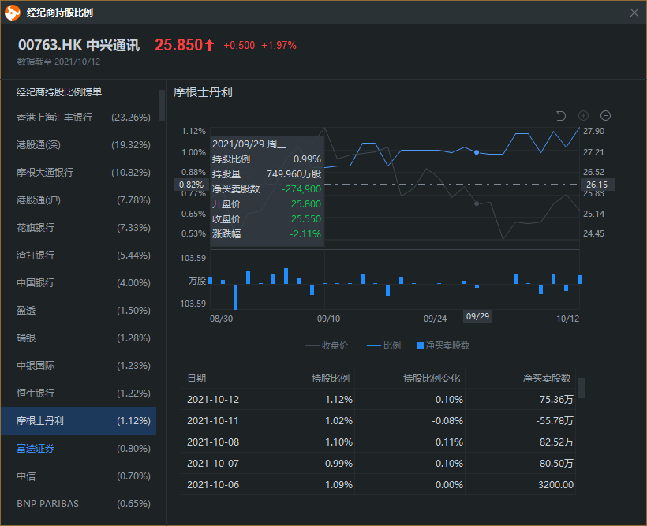Click the 82.52万 net buy value
The height and width of the screenshot is (526, 647).
(556, 442)
